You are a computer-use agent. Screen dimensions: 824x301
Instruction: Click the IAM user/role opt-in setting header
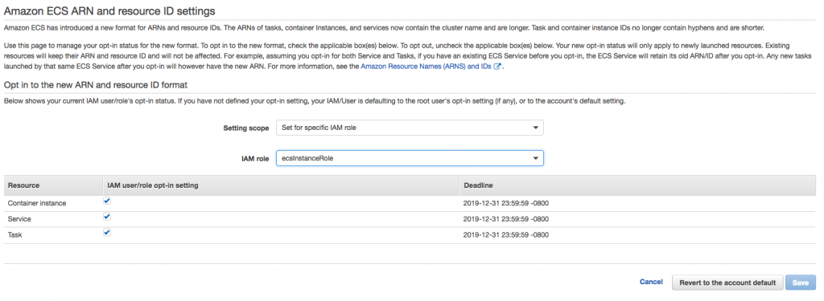pyautogui.click(x=152, y=185)
